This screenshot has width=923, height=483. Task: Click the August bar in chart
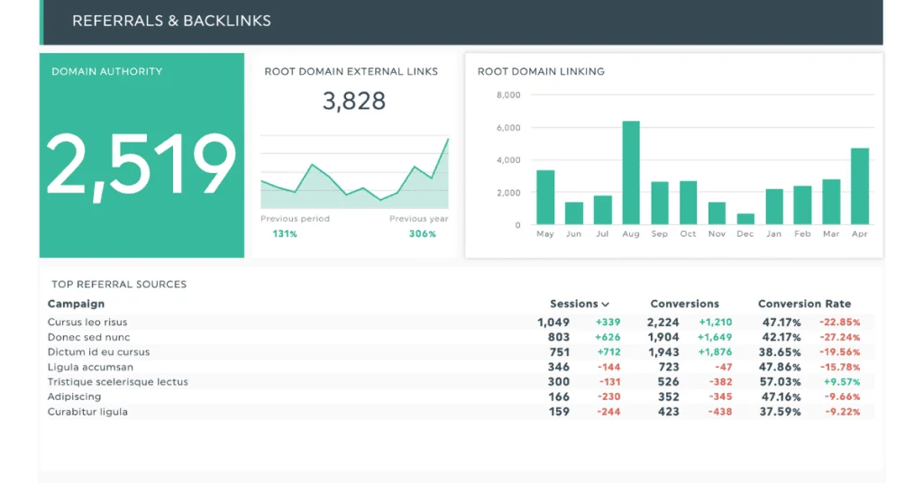(631, 173)
